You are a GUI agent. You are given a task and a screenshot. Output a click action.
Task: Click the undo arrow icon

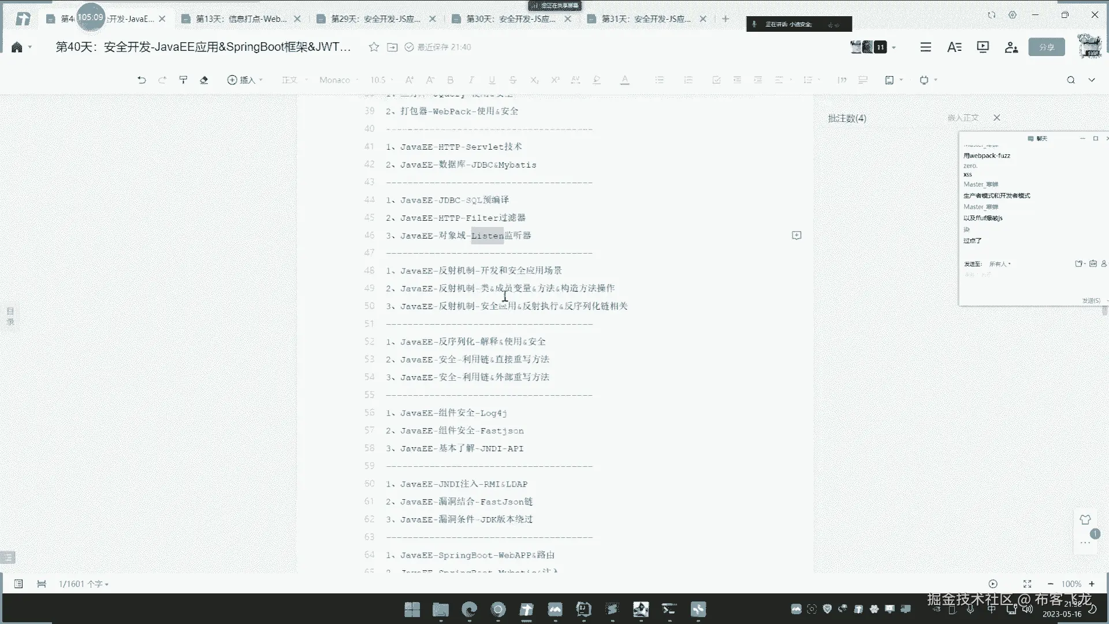point(142,80)
